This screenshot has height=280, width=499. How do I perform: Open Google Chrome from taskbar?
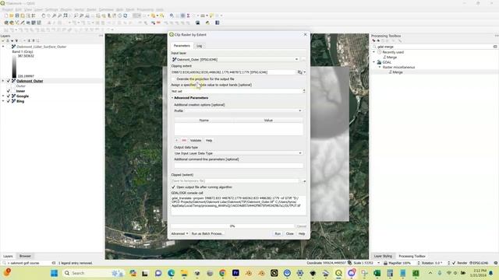click(222, 273)
